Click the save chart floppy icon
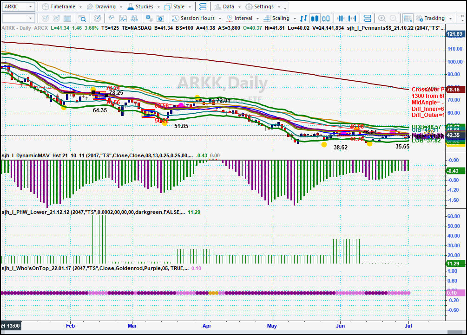467x335 pixels. tap(123, 19)
